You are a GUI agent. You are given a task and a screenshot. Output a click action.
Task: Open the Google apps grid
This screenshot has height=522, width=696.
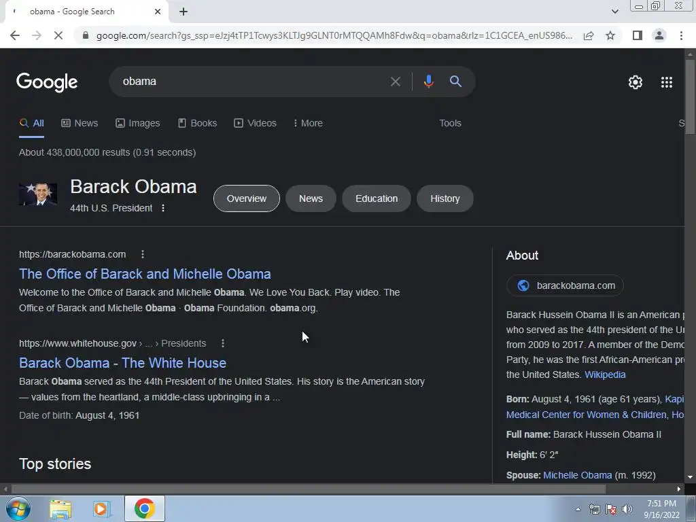(x=667, y=82)
